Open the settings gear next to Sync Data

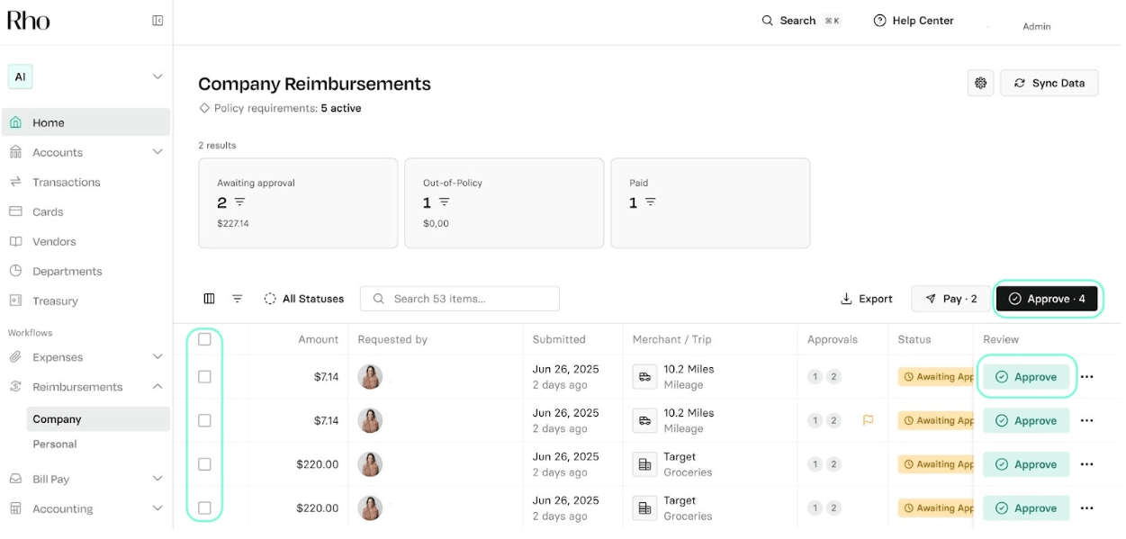click(980, 83)
